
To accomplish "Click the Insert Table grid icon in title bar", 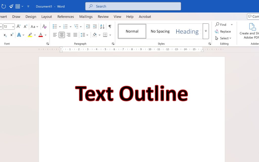I will coord(18,6).
